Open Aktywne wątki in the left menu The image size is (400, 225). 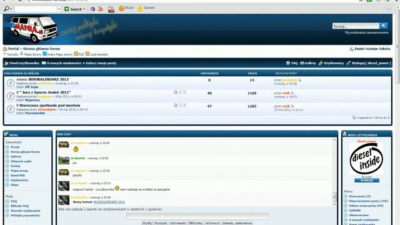click(21, 161)
